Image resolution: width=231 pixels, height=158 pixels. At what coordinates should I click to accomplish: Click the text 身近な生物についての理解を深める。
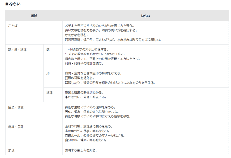coord(90,107)
